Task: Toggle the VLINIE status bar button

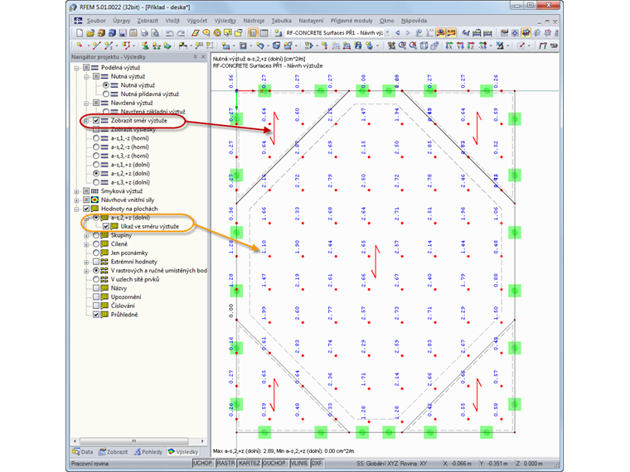Action: (x=299, y=463)
